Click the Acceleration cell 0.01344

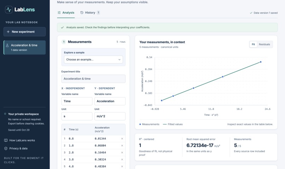[100, 139]
